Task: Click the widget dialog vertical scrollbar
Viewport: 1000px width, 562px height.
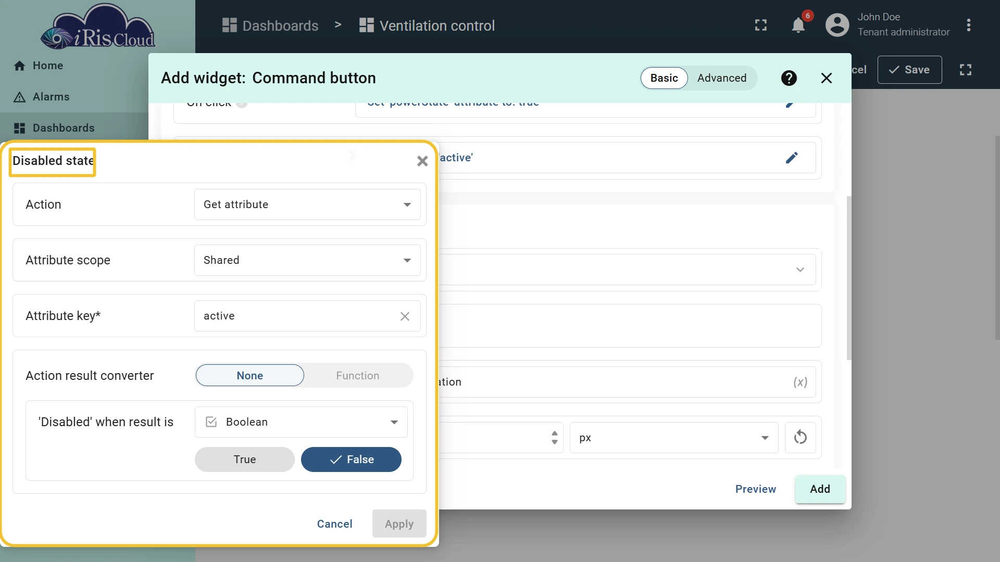Action: click(849, 278)
